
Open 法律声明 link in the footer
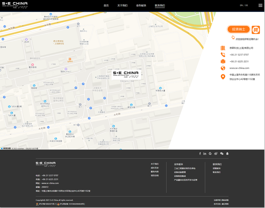click(x=217, y=200)
